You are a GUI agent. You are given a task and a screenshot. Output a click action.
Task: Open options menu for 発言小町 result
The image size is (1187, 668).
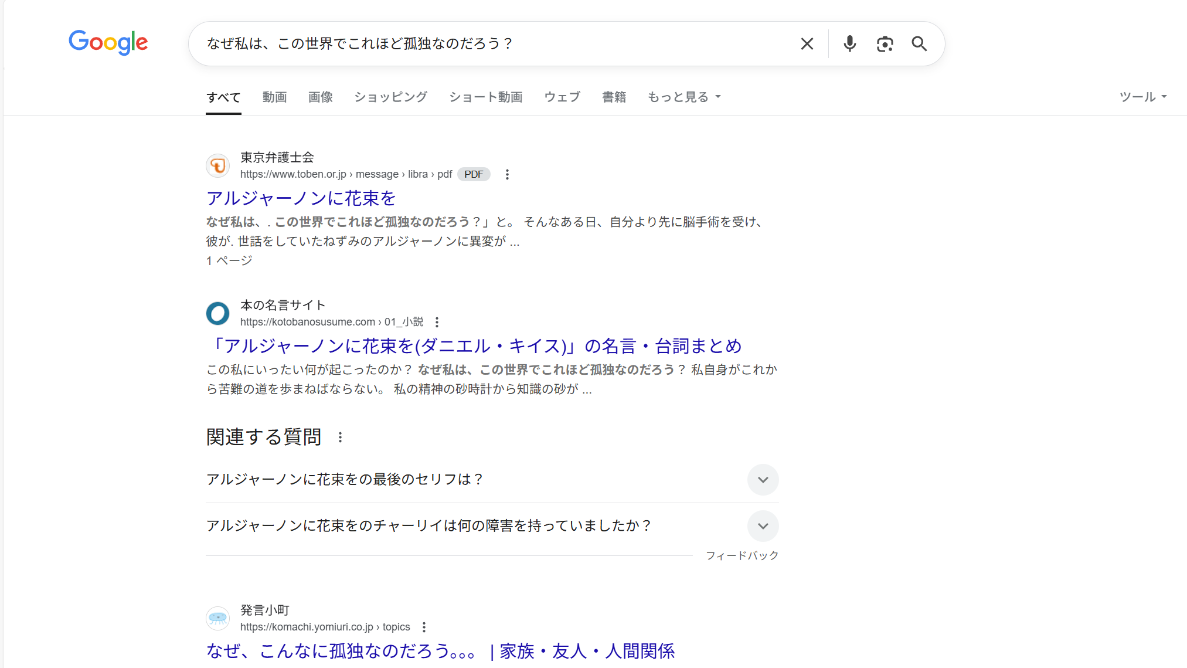point(424,627)
